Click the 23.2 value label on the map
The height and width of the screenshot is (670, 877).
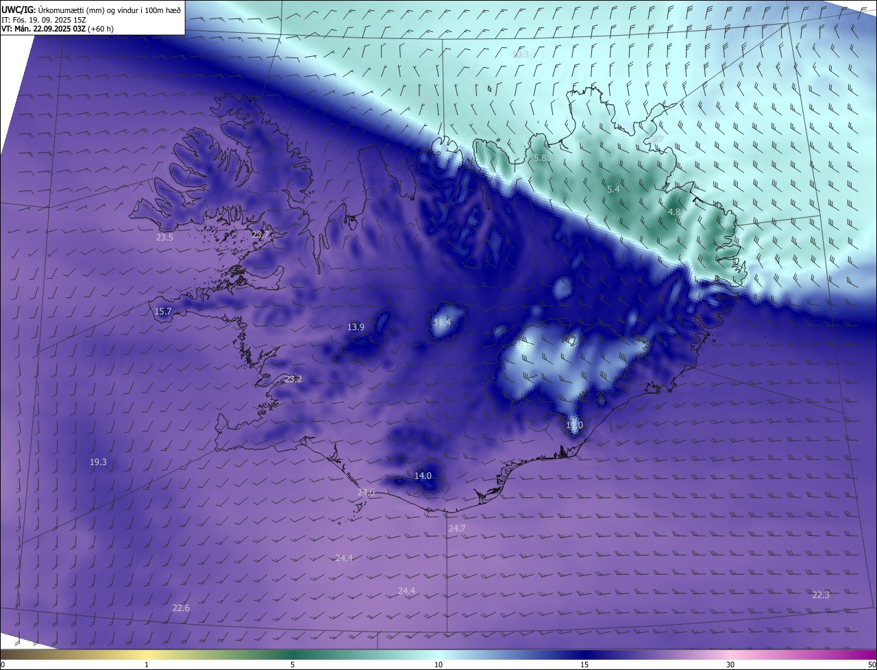click(x=293, y=379)
